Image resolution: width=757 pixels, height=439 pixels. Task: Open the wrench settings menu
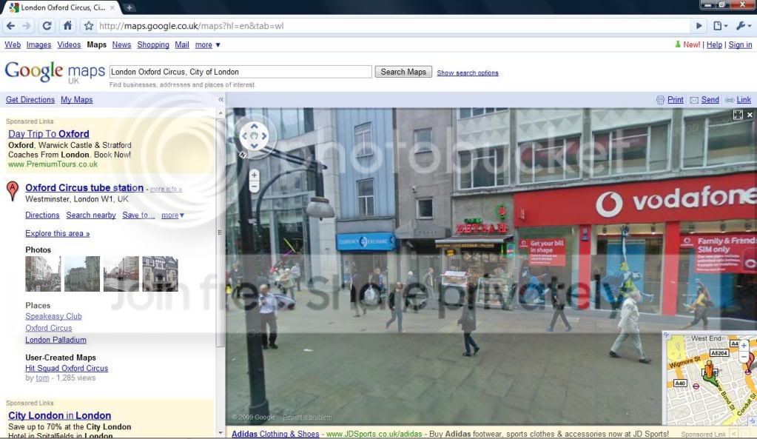coord(744,26)
